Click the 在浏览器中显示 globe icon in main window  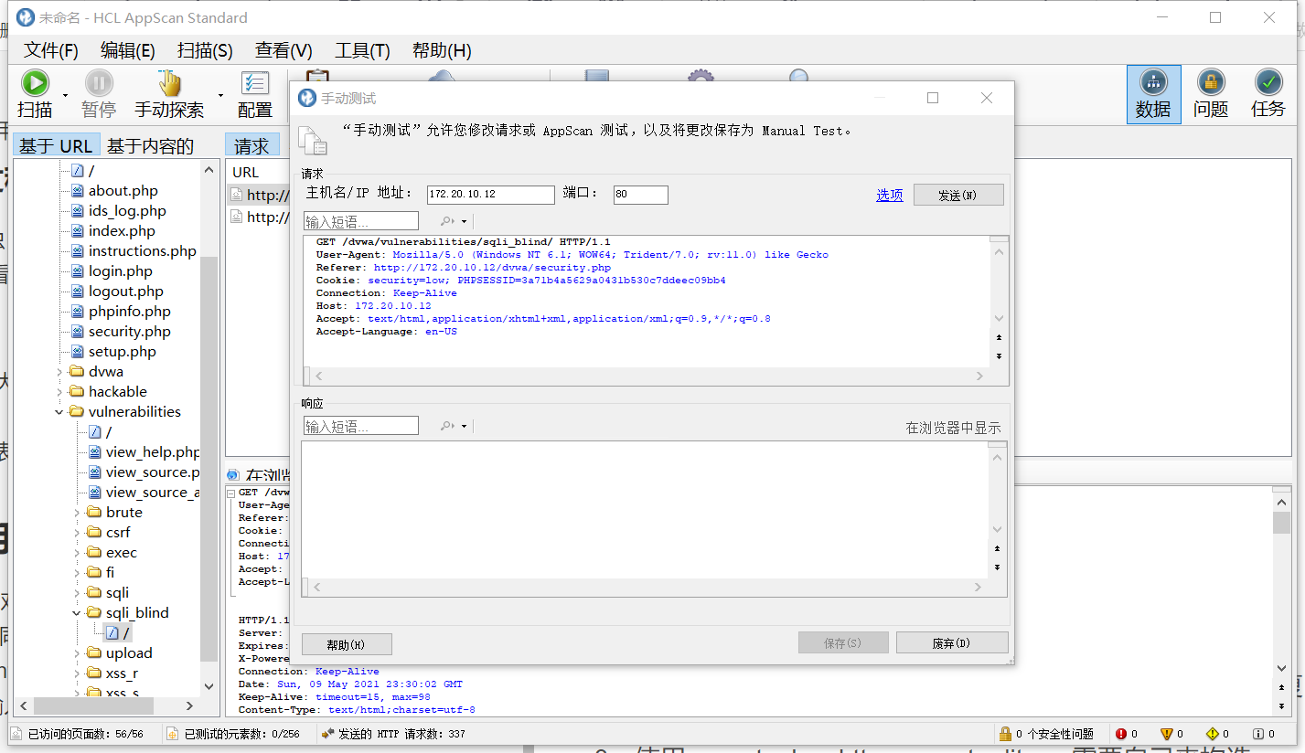point(234,475)
